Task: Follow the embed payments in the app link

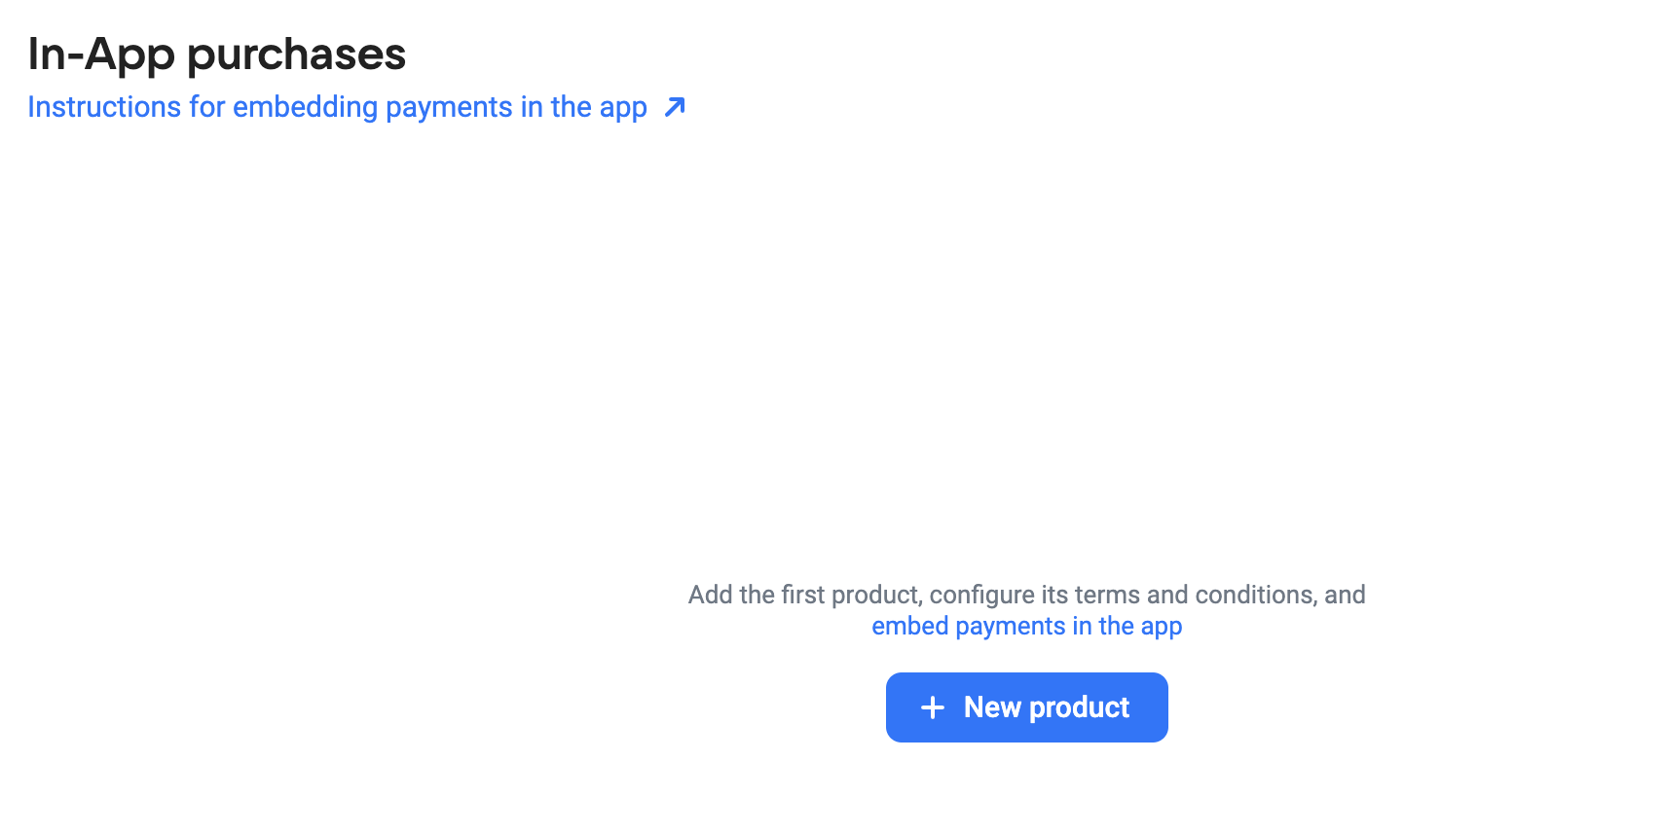Action: click(x=1026, y=626)
